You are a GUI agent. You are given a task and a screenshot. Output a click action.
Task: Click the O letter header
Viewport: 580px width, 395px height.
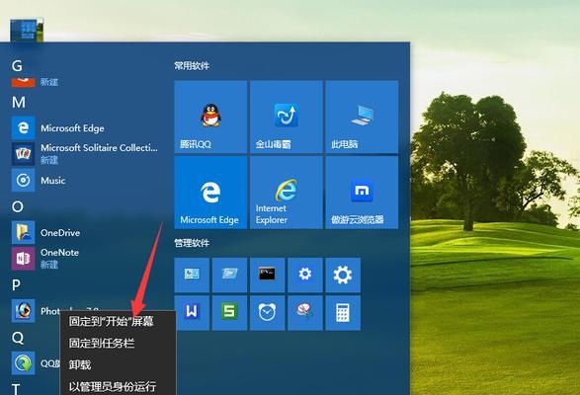[18, 206]
